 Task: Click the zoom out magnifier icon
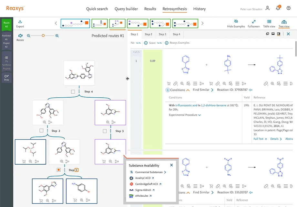pyautogui.click(x=28, y=36)
